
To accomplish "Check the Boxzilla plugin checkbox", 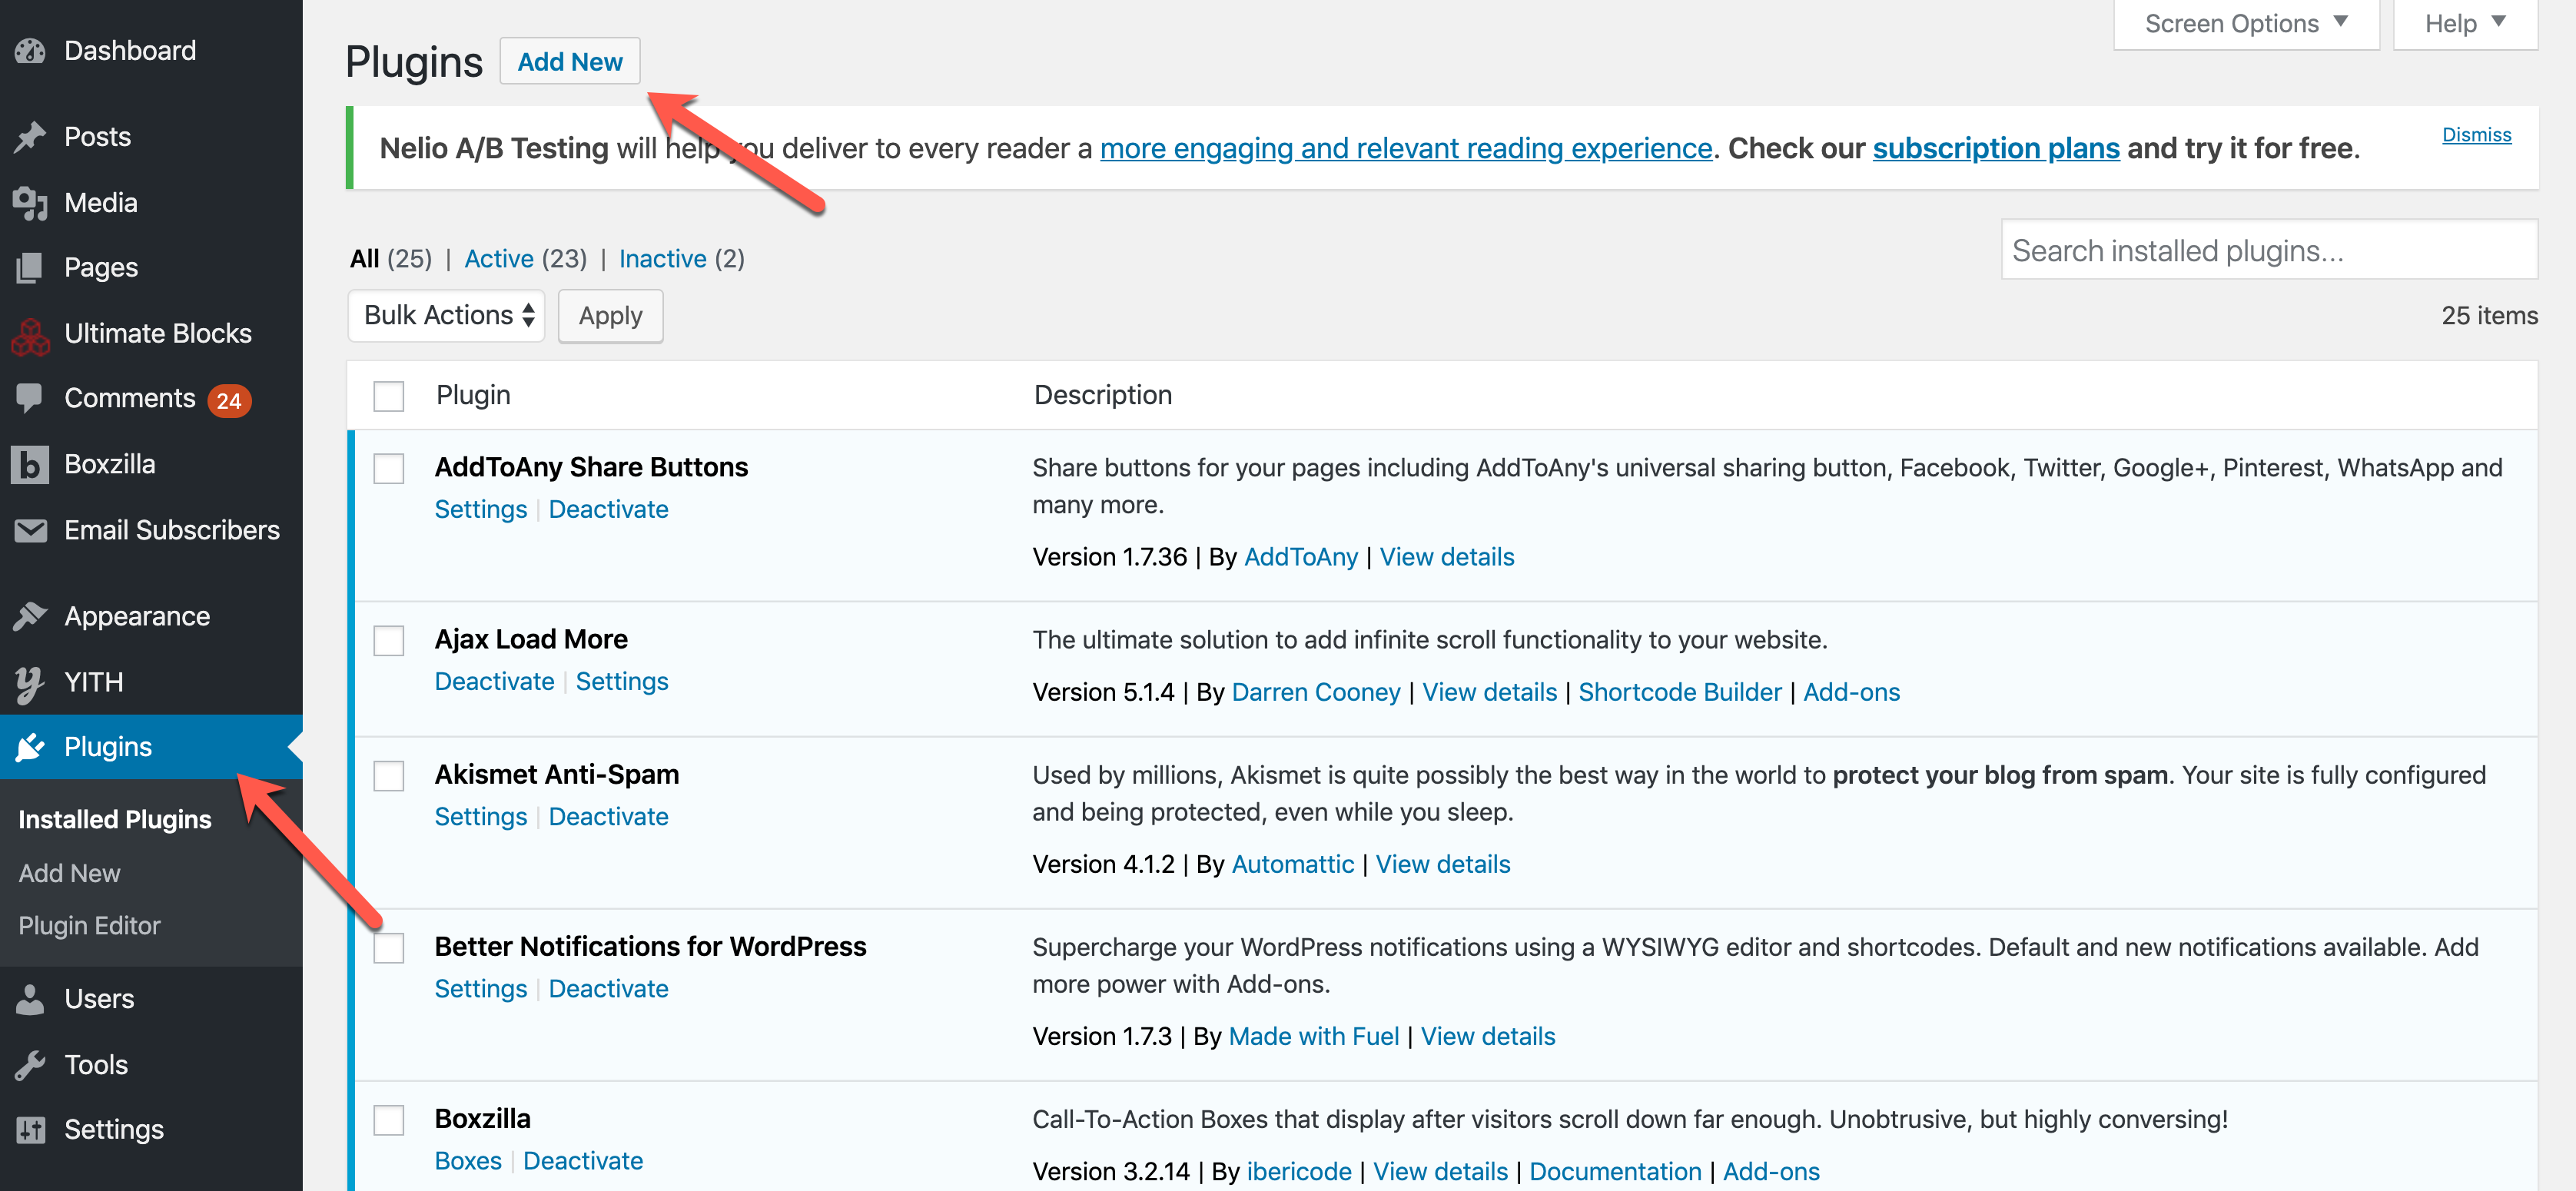I will point(388,1120).
